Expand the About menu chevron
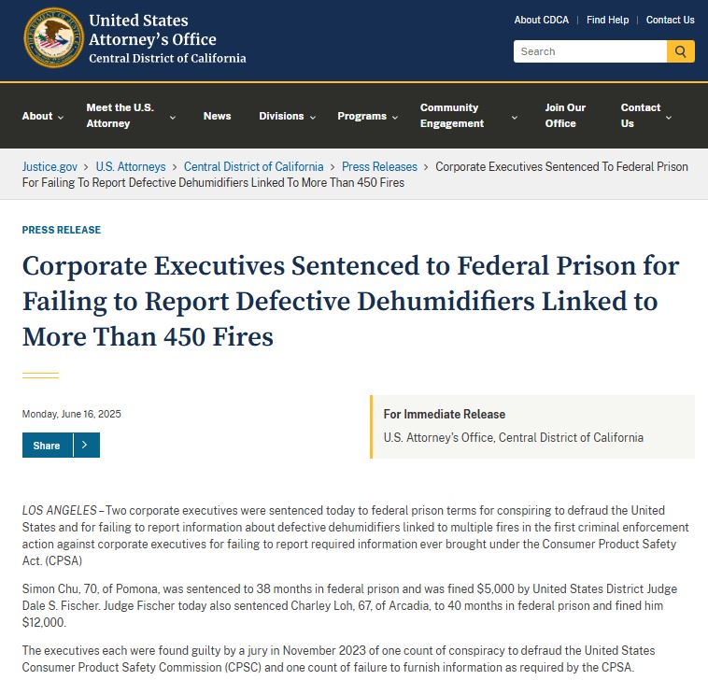This screenshot has height=680, width=708. [61, 117]
